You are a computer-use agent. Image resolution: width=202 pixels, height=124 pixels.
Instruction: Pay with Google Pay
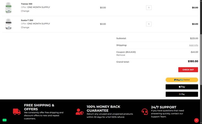pos(182,94)
